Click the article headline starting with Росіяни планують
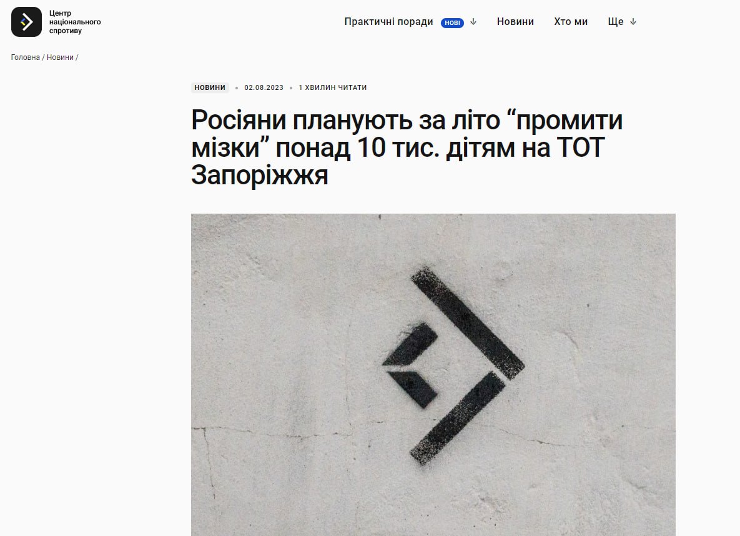Screen dimensions: 740x536 click(407, 147)
